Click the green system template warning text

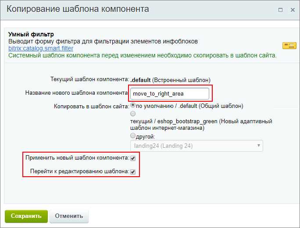click(143, 56)
